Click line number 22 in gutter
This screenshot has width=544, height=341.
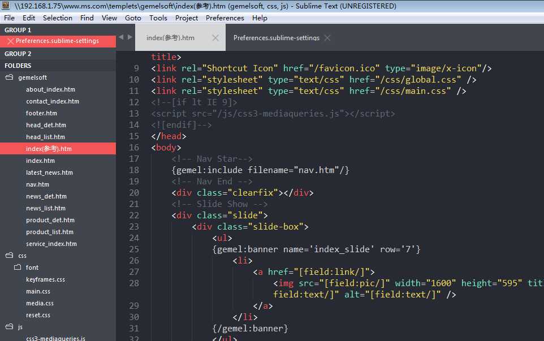134,215
